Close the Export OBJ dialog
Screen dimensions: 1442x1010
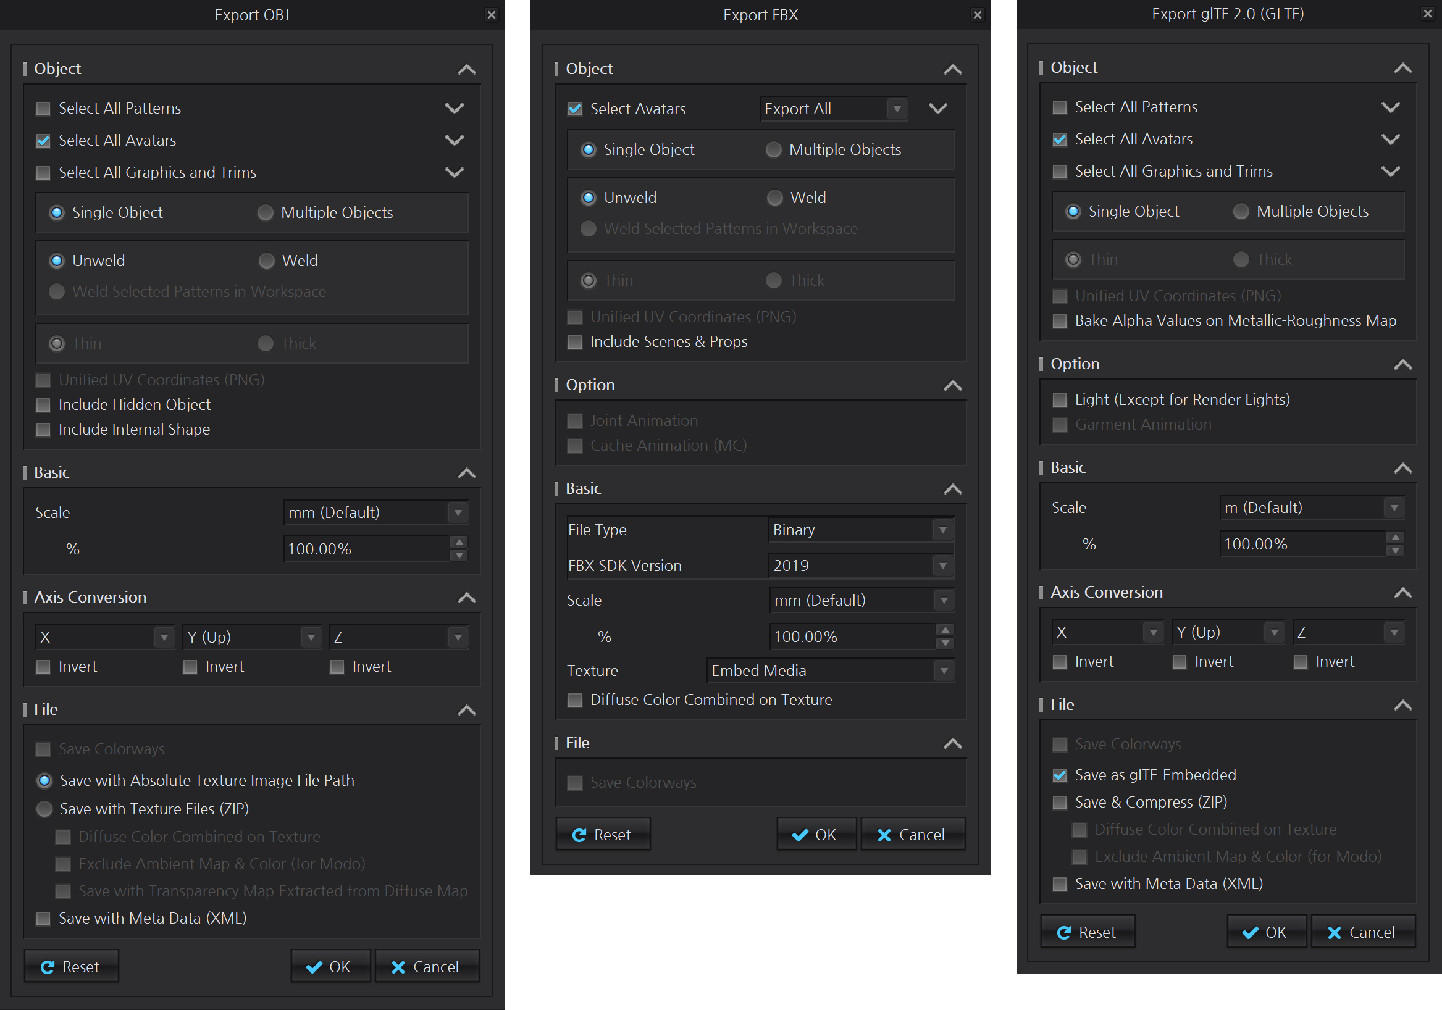click(491, 14)
